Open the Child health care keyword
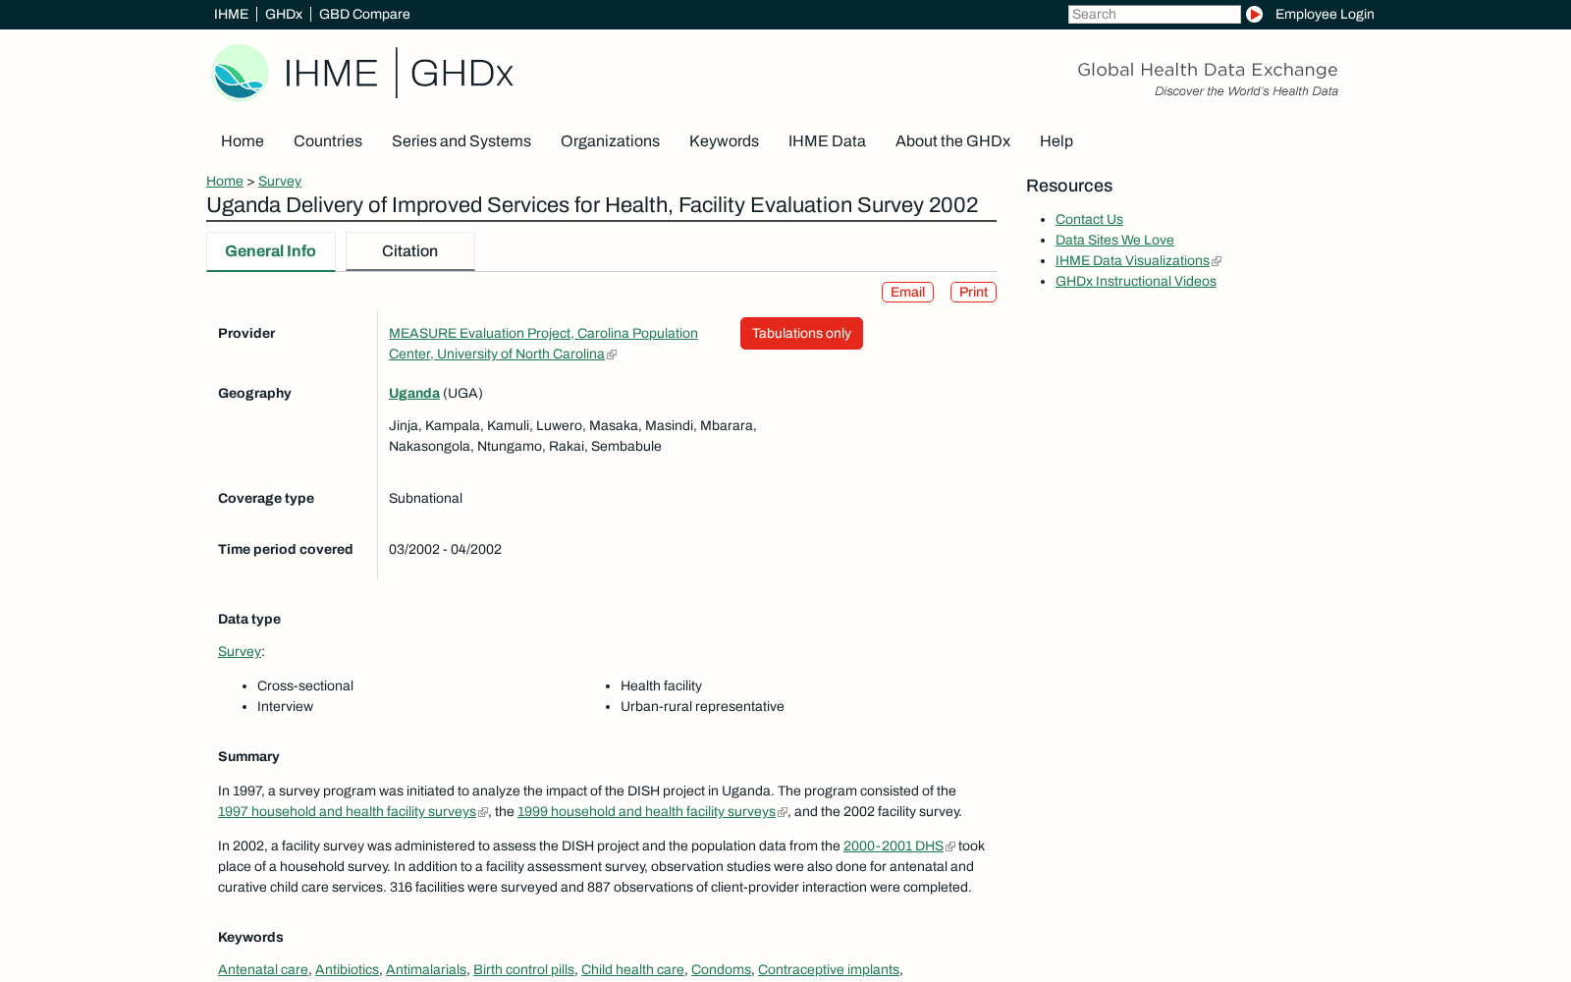Screen dimensions: 1571x982 click(x=632, y=969)
